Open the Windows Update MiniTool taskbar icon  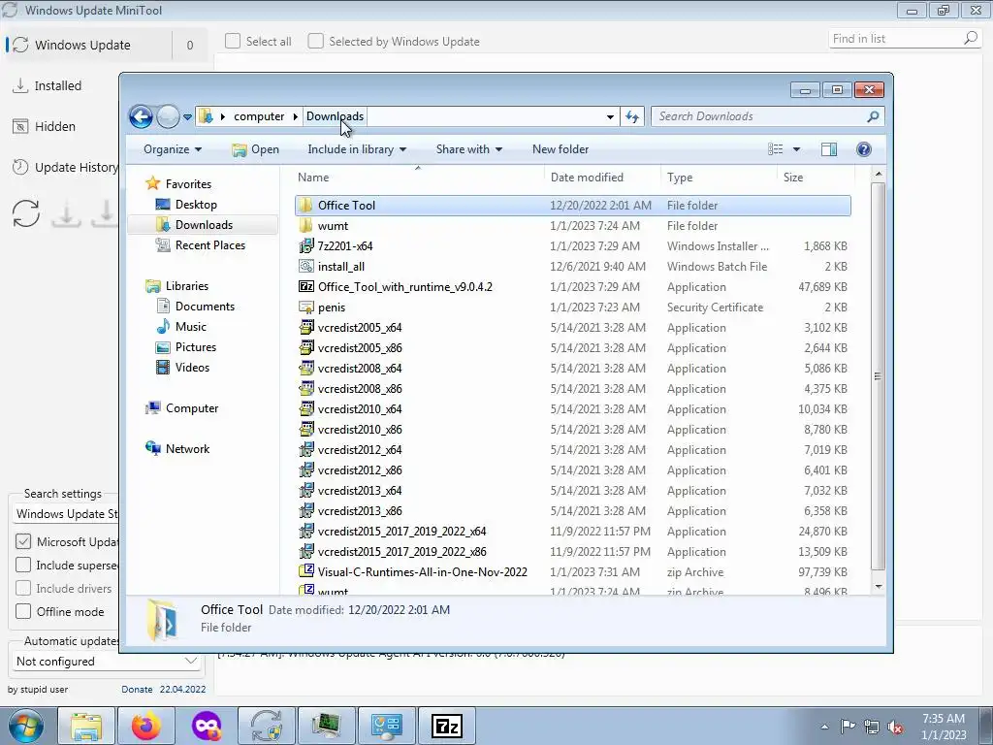tap(266, 726)
